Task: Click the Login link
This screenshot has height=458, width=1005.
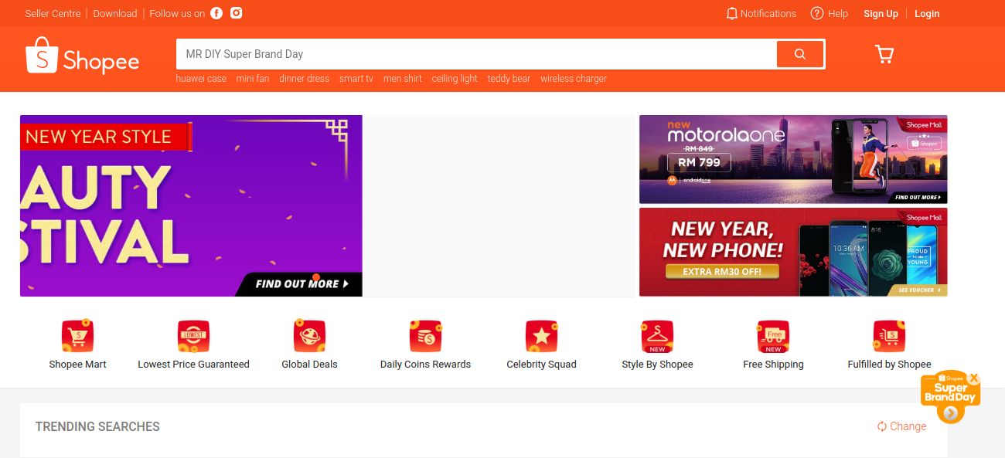Action: [927, 13]
